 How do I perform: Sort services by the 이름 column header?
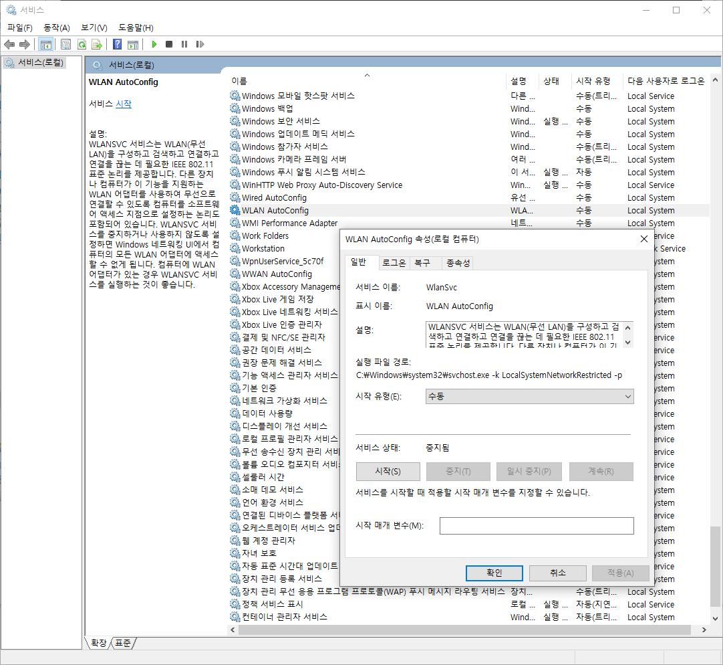tap(367, 81)
